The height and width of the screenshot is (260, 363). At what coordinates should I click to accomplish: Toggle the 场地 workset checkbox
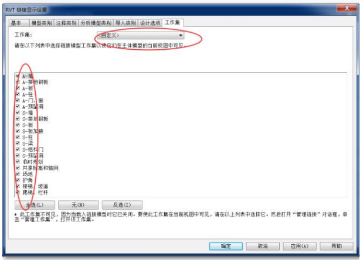(18, 174)
